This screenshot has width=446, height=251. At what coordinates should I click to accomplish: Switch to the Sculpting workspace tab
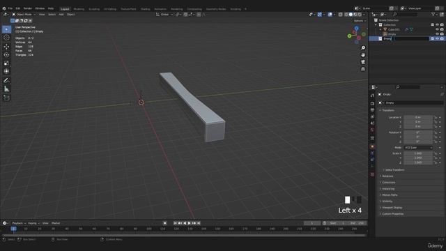click(x=94, y=9)
